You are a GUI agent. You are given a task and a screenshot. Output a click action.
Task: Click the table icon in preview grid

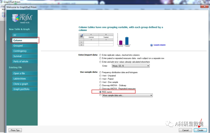81,36
